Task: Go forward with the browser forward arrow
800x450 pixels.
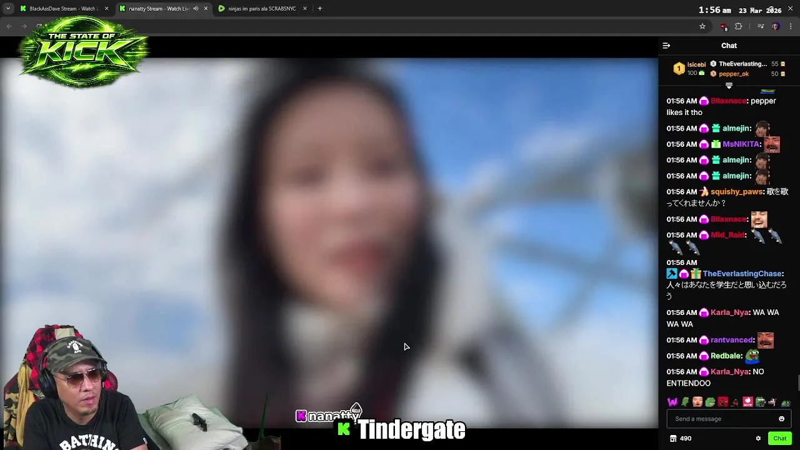Action: [24, 26]
